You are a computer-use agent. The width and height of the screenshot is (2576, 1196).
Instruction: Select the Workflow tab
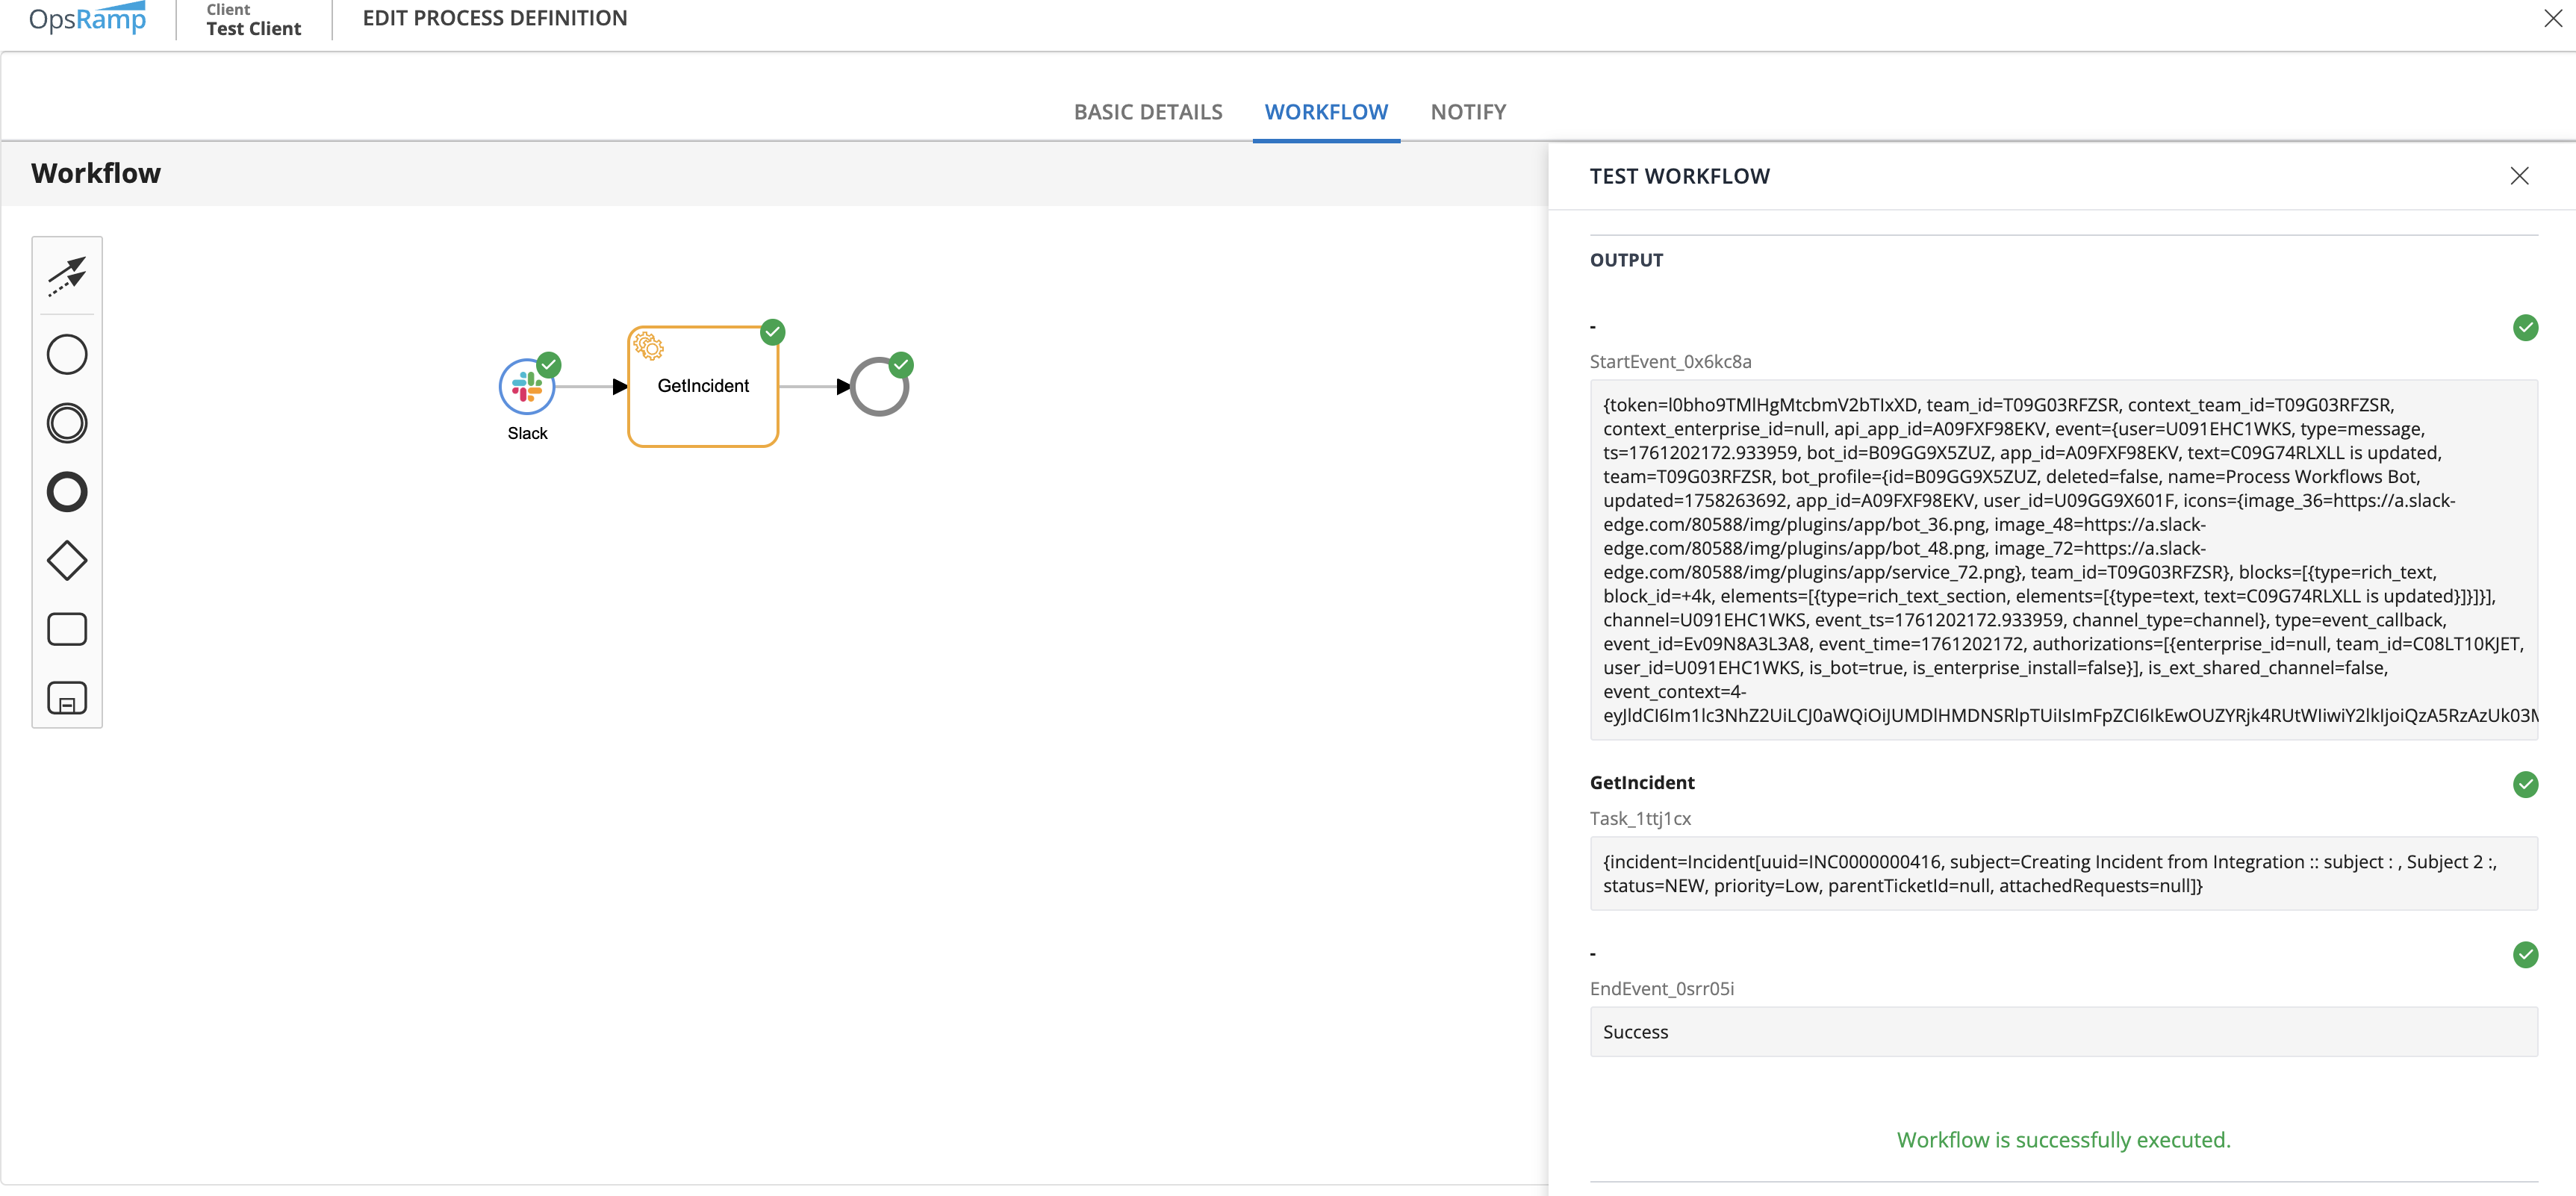pyautogui.click(x=1325, y=112)
